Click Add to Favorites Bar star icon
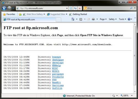The width and height of the screenshot is (138, 99). coord(20,14)
